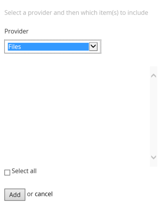Click the Add button

click(15, 195)
